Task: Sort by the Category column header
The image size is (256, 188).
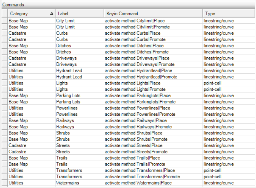Action: [x=31, y=13]
